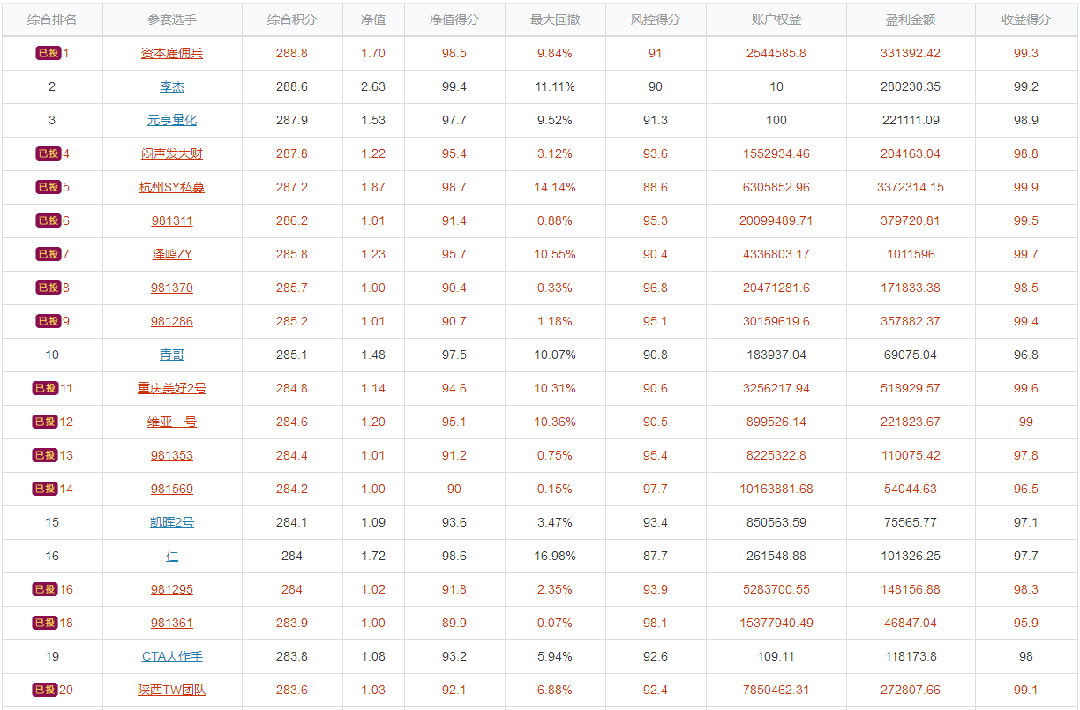Open contestant 981311 link
The height and width of the screenshot is (710, 1080).
172,220
